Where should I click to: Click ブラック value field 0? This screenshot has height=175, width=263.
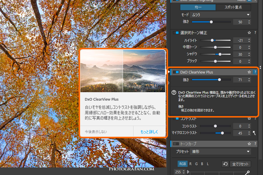pyautogui.click(x=240, y=61)
